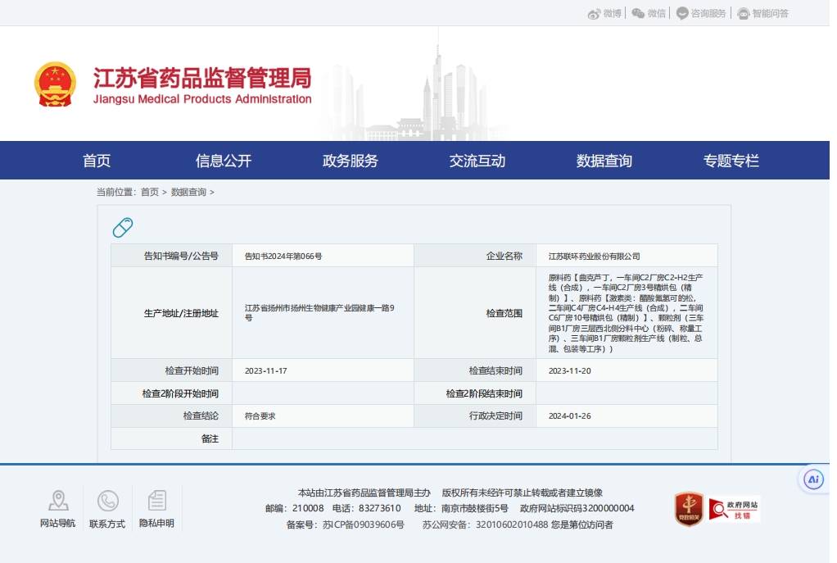
Task: Go to 首页 from the main navigation
Action: 97,160
